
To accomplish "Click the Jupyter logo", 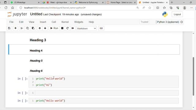I will click(x=17, y=14).
